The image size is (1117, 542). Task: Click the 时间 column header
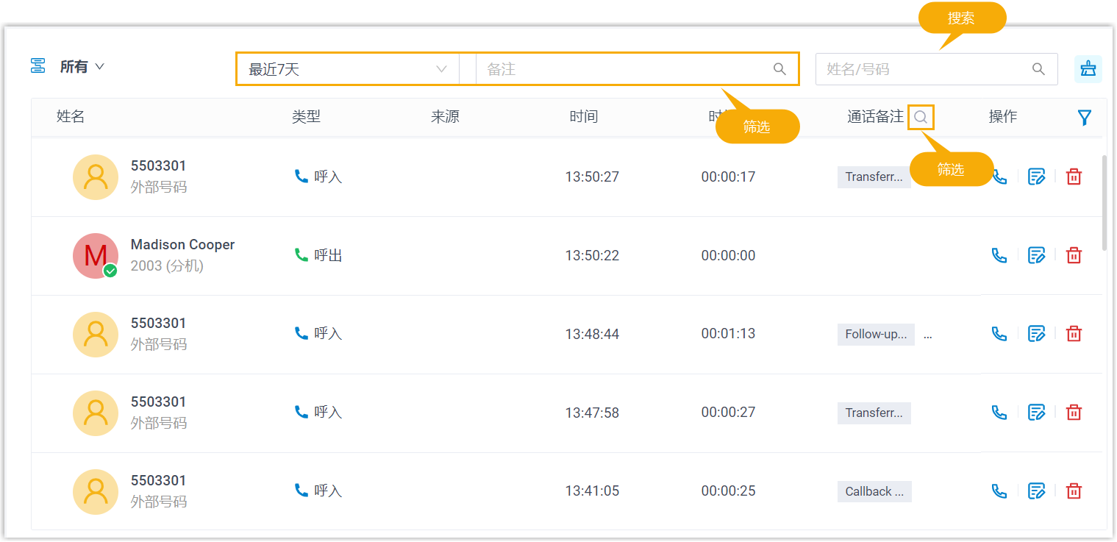click(583, 117)
